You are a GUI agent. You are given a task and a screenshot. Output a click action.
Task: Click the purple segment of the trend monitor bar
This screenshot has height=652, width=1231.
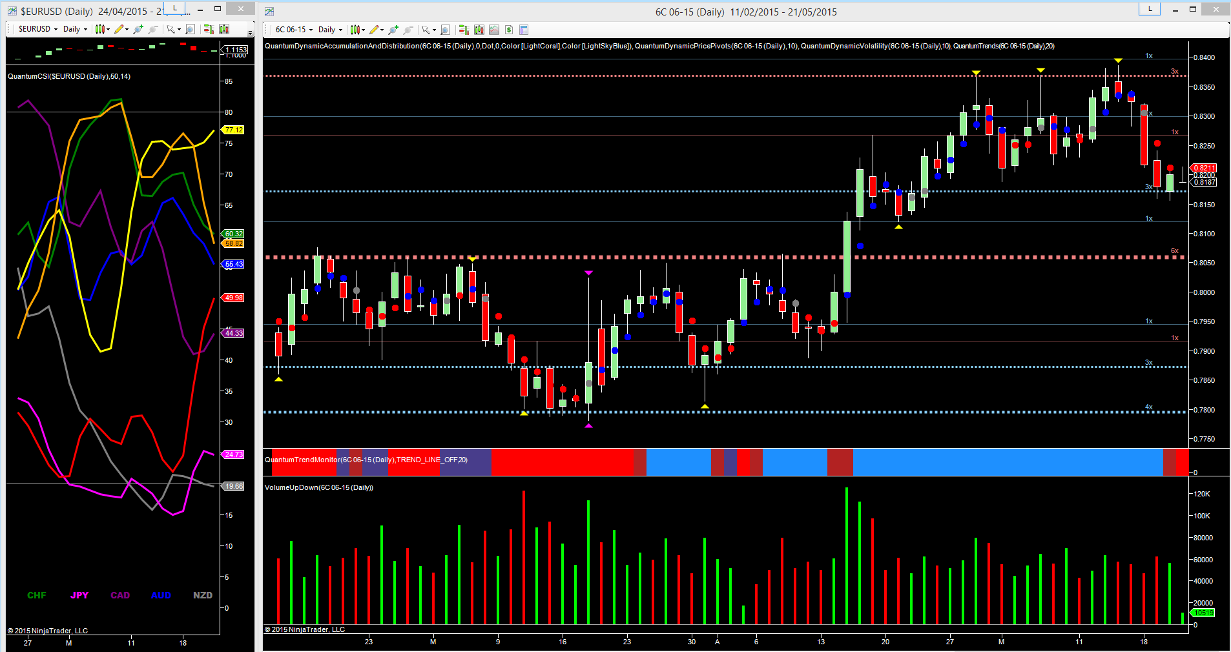[x=466, y=462]
